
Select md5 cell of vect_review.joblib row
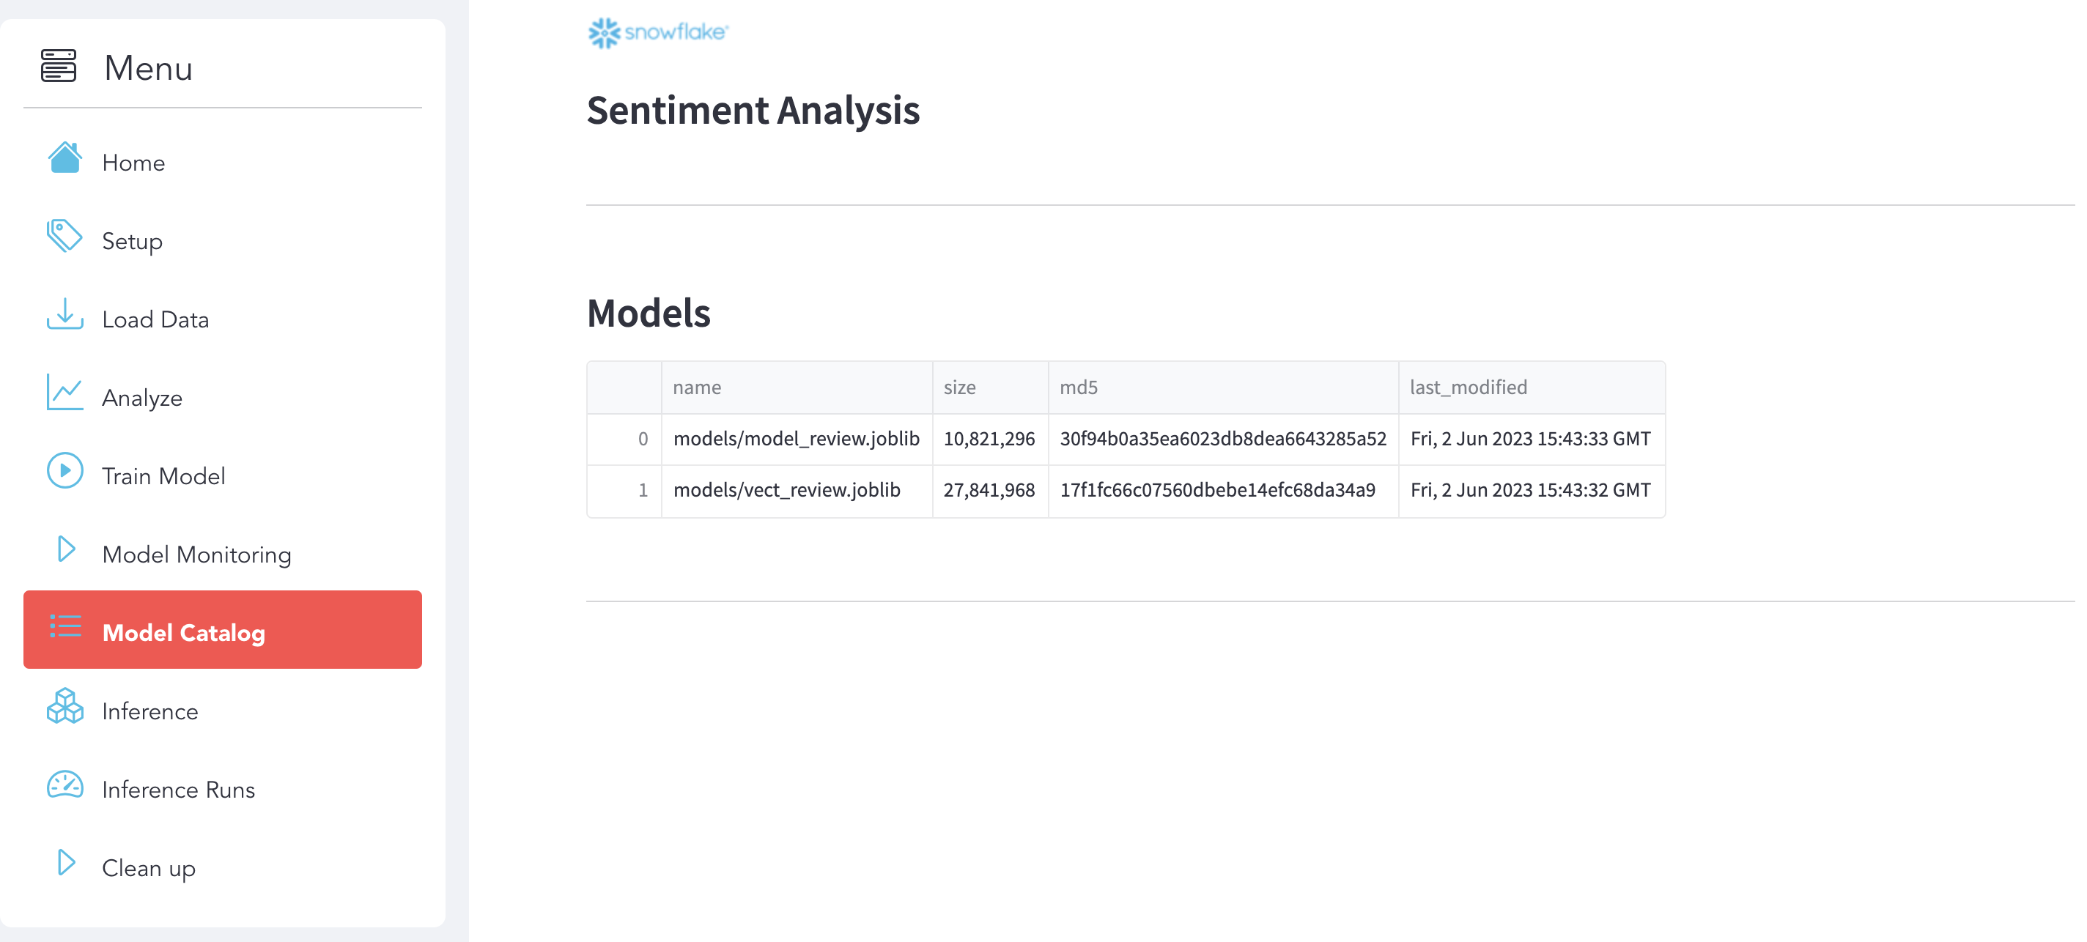[x=1217, y=491]
